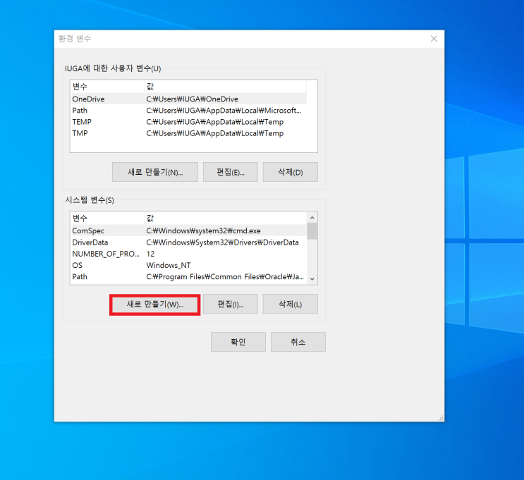The width and height of the screenshot is (524, 480).
Task: Confirm with the 확인 button
Action: pyautogui.click(x=238, y=342)
